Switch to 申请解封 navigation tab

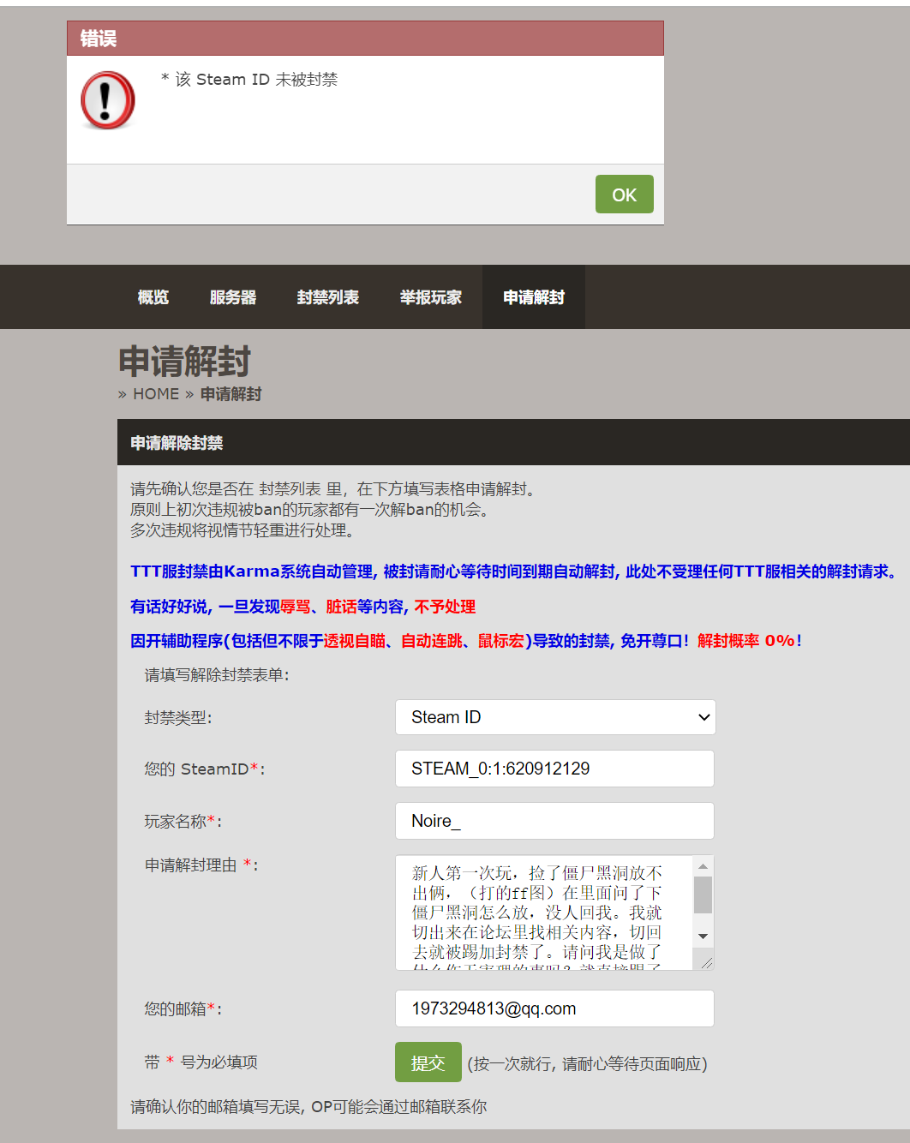click(534, 297)
